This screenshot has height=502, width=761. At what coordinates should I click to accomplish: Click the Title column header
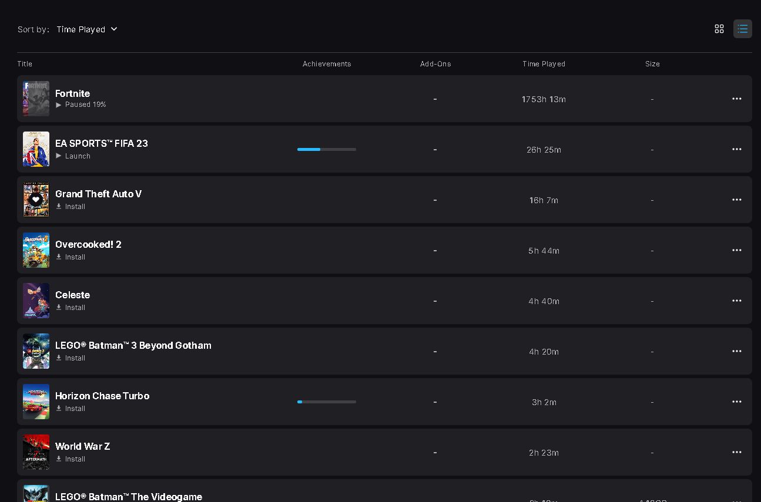coord(25,64)
